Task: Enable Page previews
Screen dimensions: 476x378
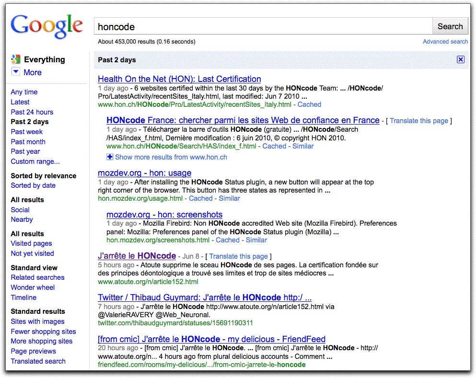Action: (x=34, y=351)
